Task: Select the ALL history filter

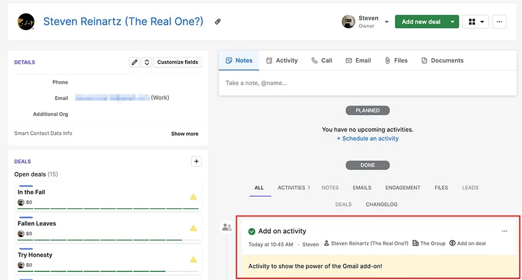Action: [x=259, y=187]
